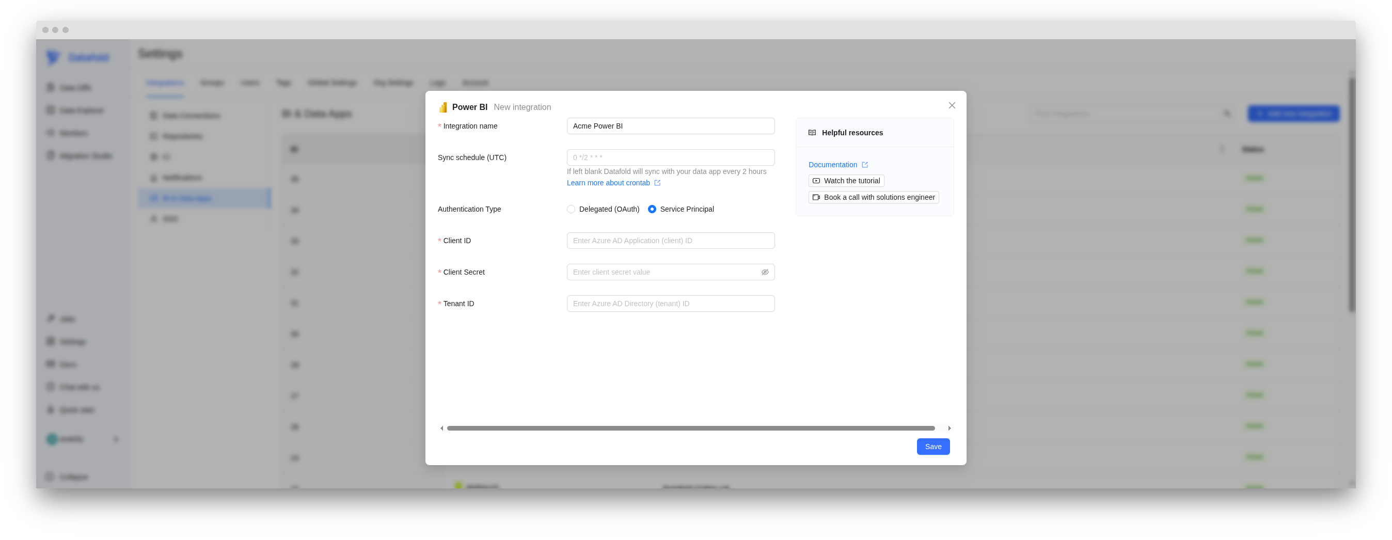Click external link icon beside crontab link
Viewport: 1392px width, 540px height.
[x=657, y=183]
